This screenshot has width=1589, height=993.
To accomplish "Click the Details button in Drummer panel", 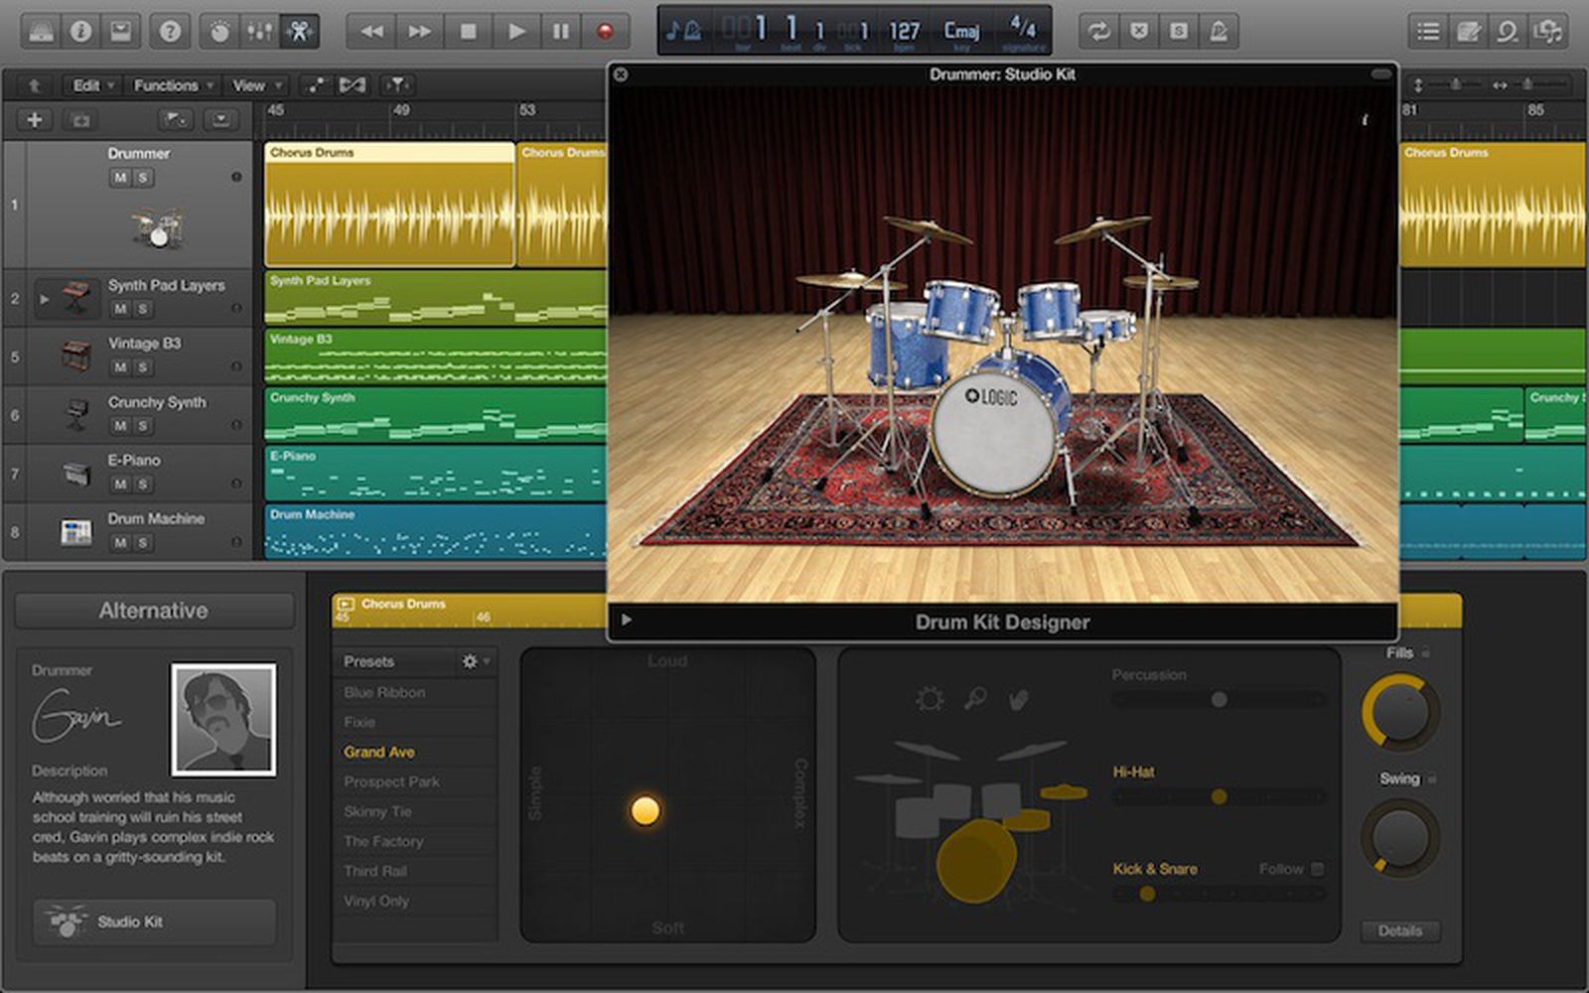I will click(x=1400, y=931).
